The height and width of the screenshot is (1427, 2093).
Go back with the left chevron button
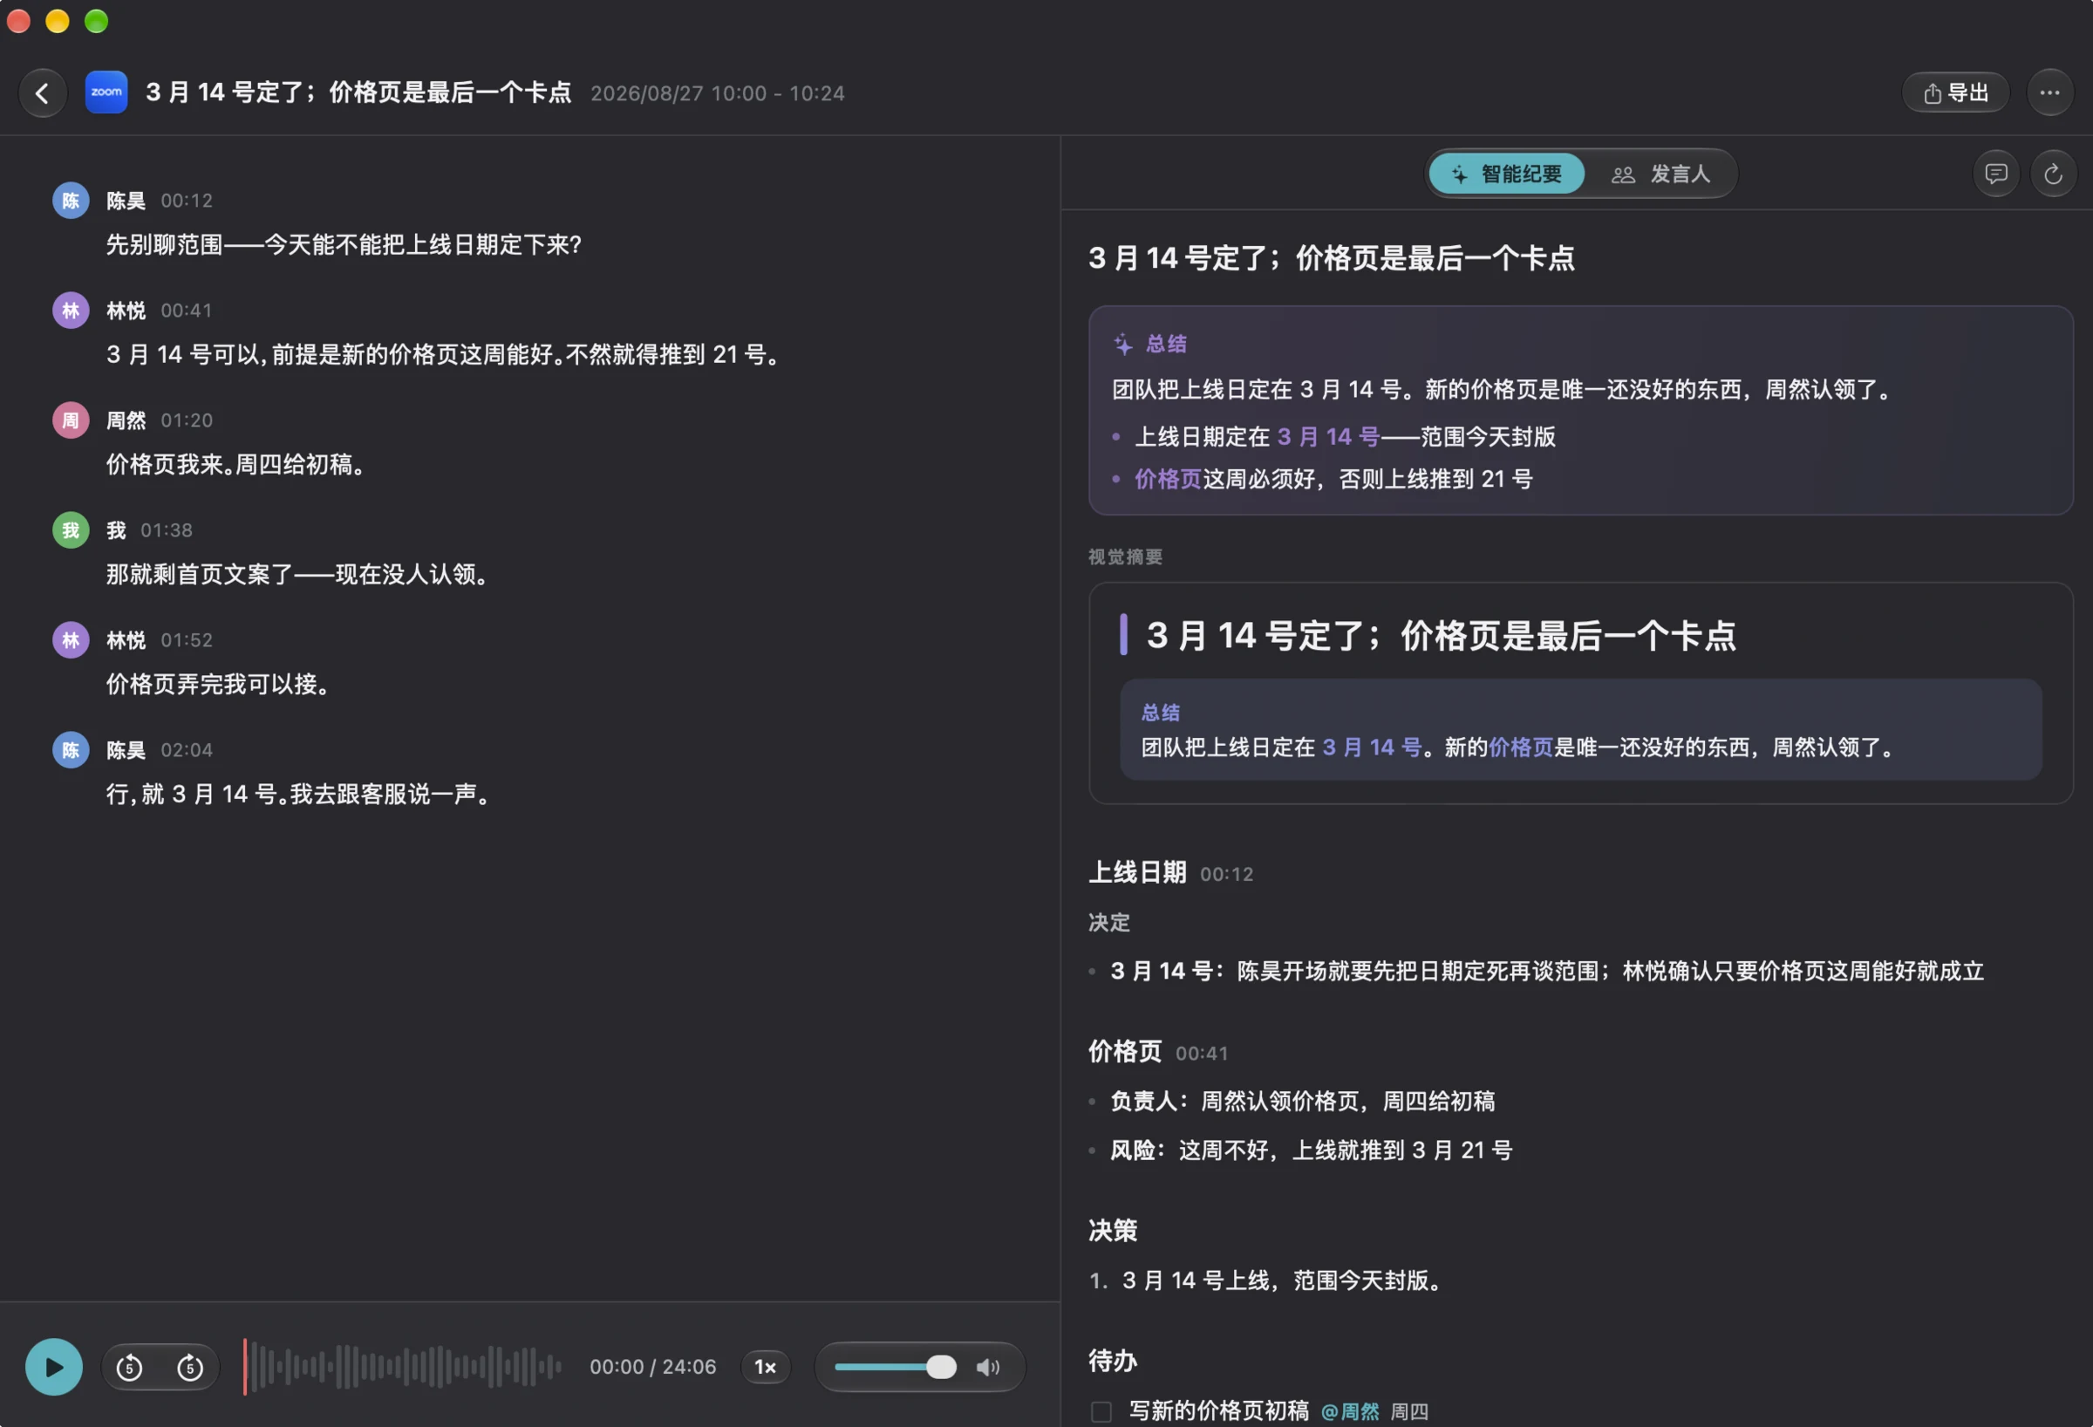click(43, 92)
